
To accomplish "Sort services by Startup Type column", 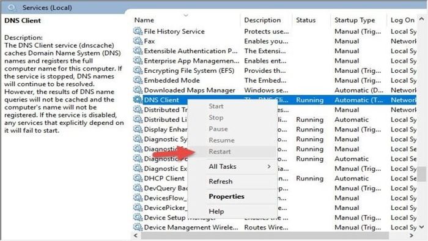I will point(355,20).
